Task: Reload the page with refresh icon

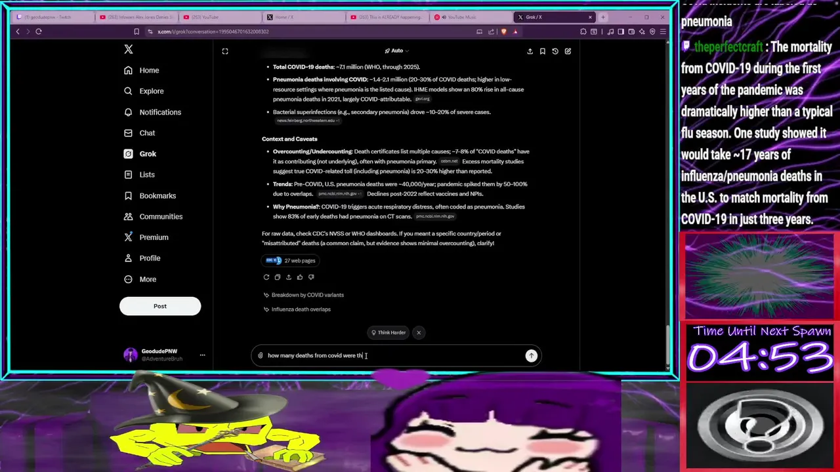Action: 39,31
